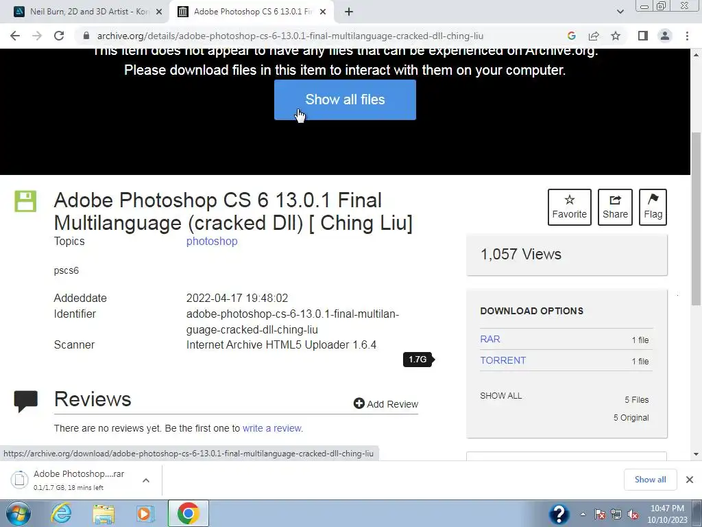The image size is (702, 527).
Task: Open the network tray icon
Action: [x=616, y=514]
